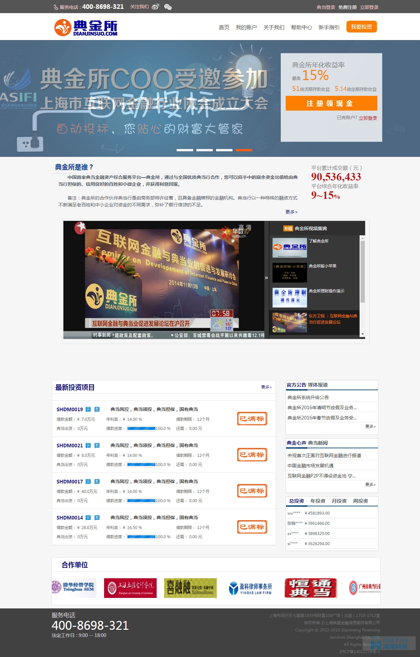Select the 年投资 ranking tab

click(x=318, y=501)
